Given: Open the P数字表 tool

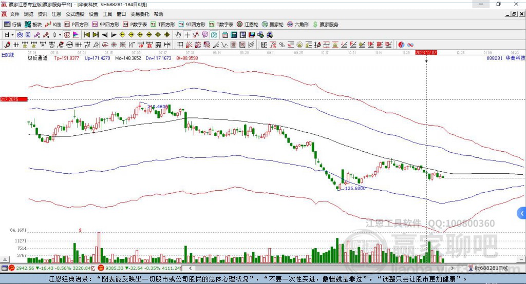Looking at the screenshot, I should point(135,25).
